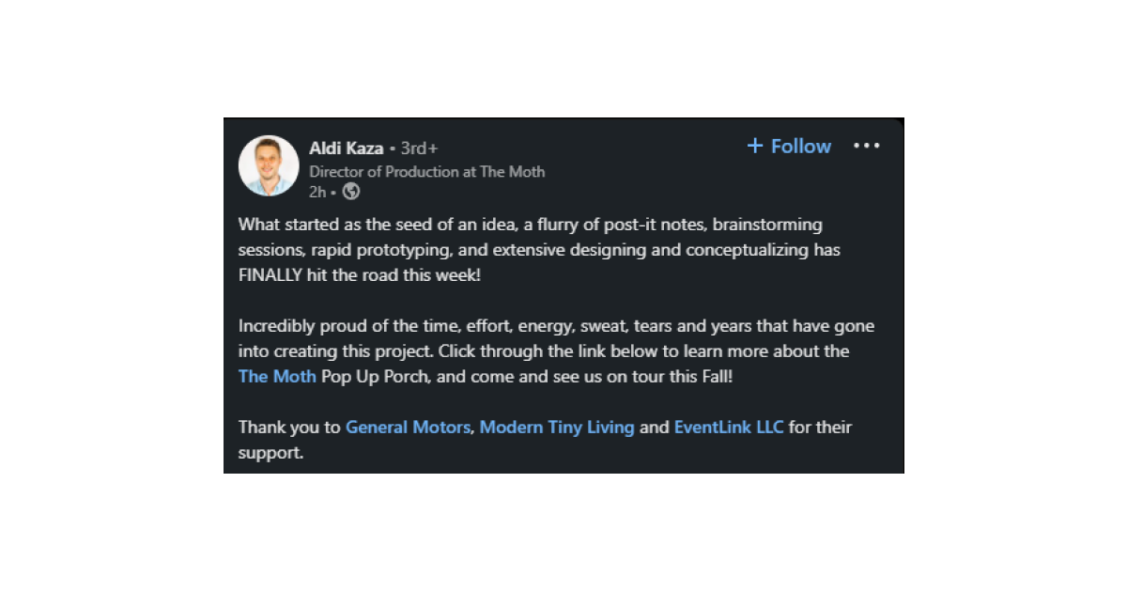Click the final word 'support.'
1127x592 pixels.
[270, 452]
